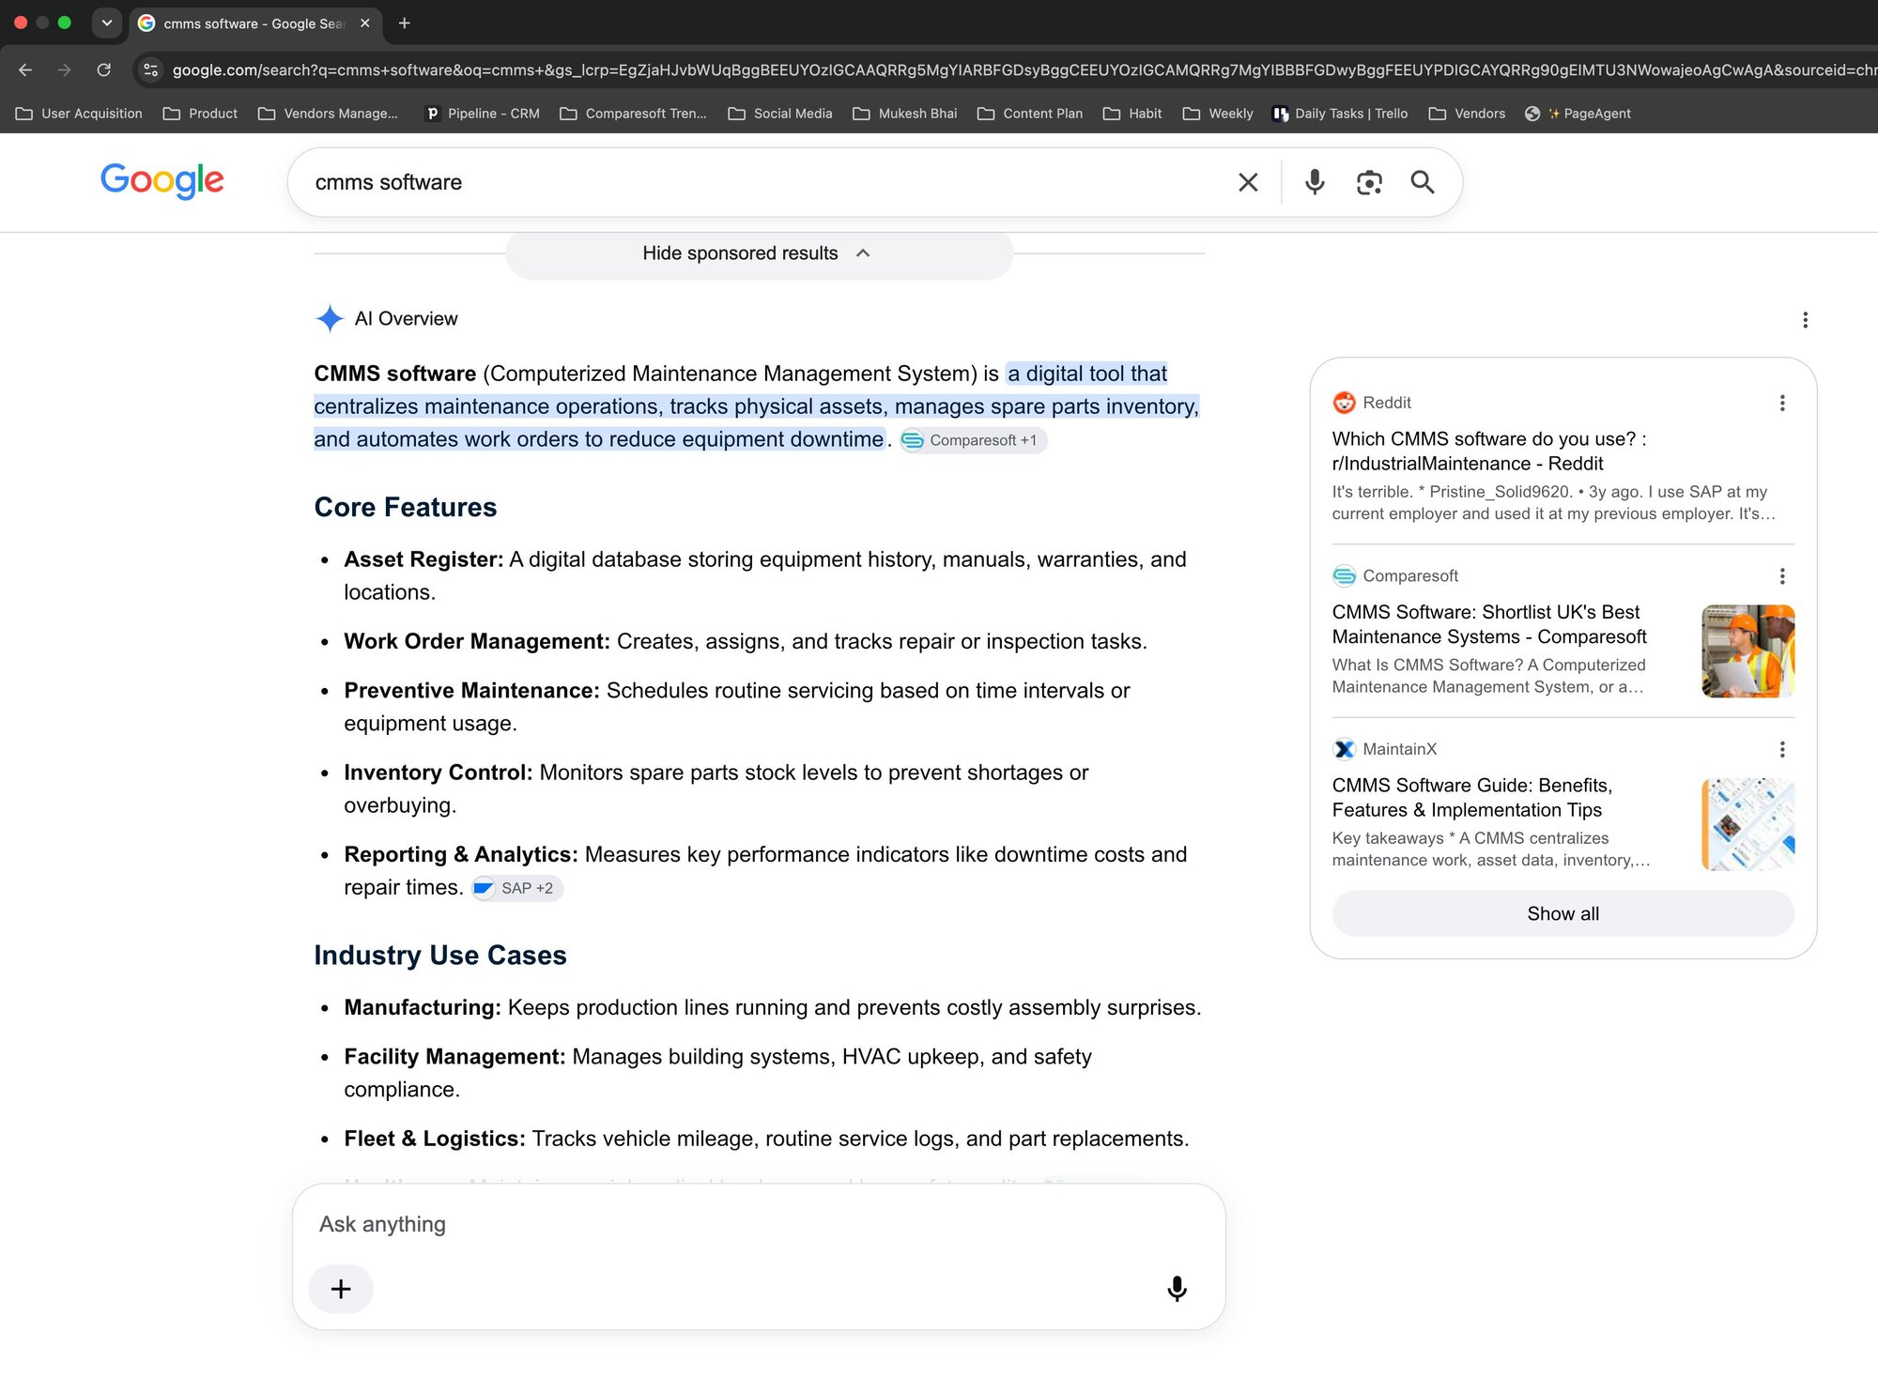The image size is (1878, 1377).
Task: Click the browser forward arrow
Action: point(64,69)
